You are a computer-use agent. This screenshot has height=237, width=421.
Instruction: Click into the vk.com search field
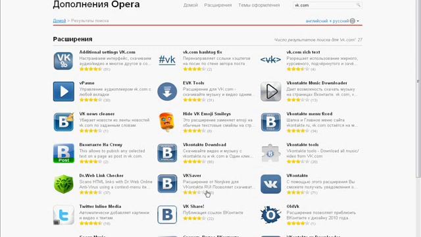(324, 5)
